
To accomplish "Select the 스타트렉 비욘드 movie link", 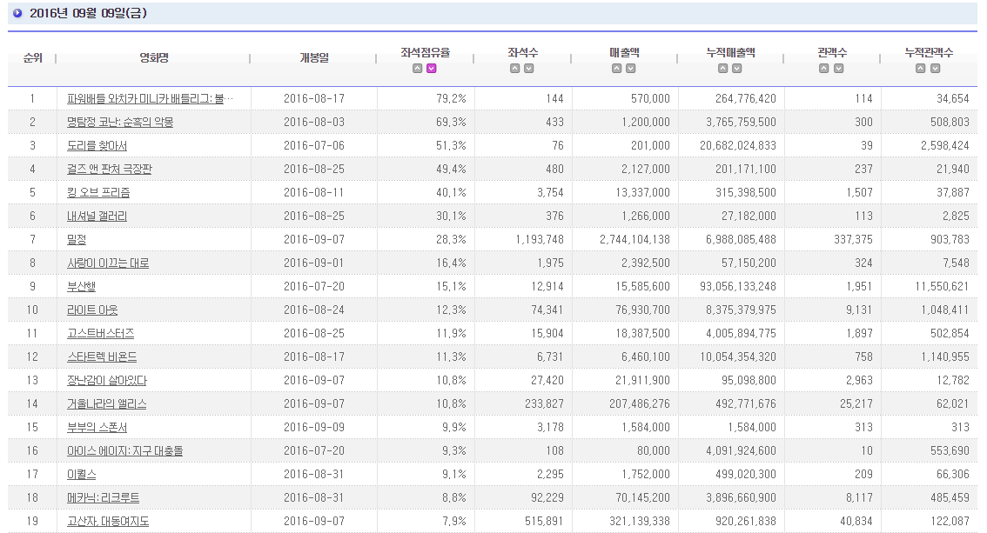I will coord(102,357).
